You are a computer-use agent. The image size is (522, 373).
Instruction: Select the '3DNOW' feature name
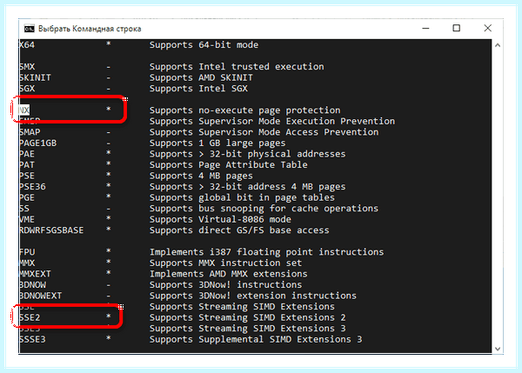32,285
